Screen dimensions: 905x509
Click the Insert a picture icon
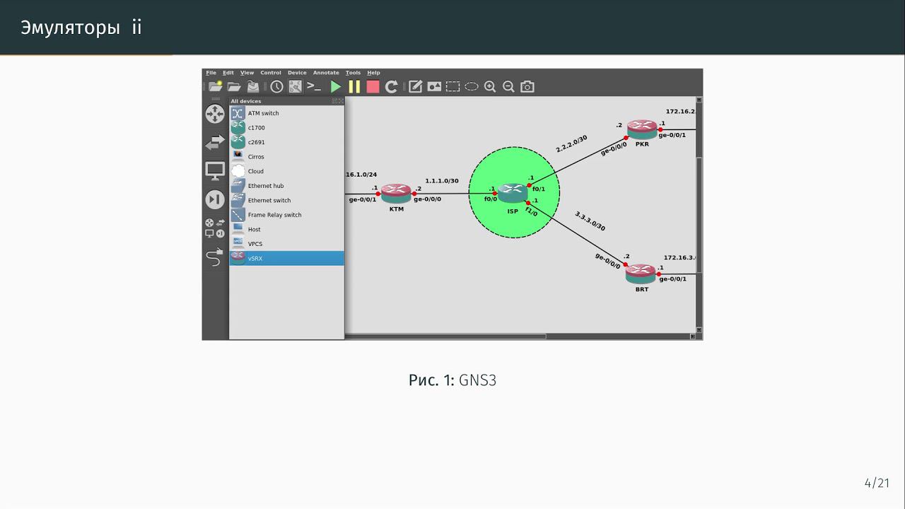pyautogui.click(x=434, y=86)
